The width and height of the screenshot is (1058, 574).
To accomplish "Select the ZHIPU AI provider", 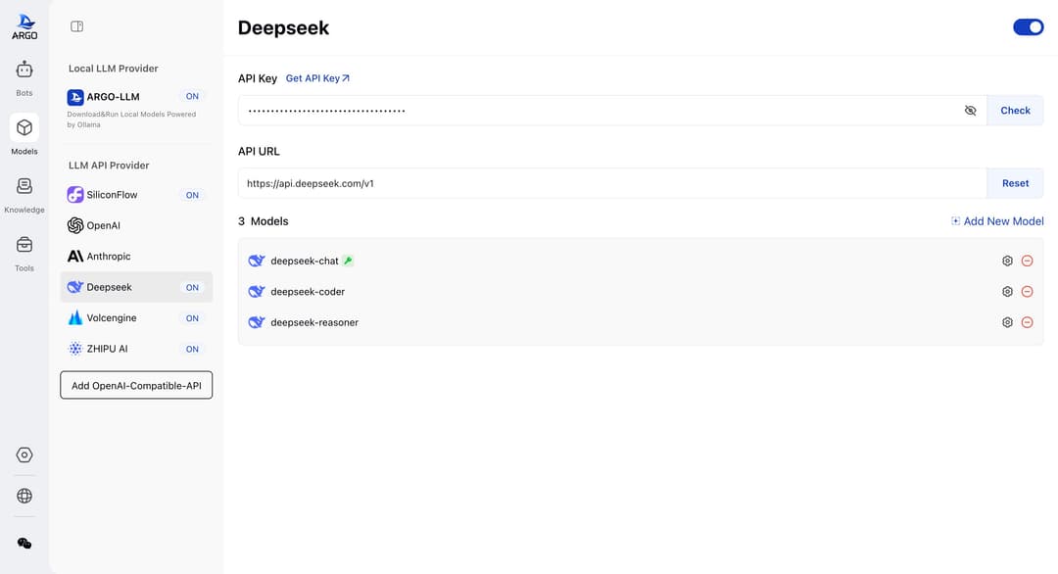I will click(x=136, y=349).
